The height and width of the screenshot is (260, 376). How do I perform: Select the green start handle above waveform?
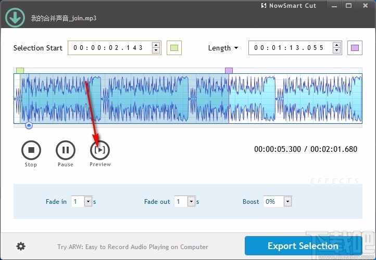pyautogui.click(x=20, y=70)
